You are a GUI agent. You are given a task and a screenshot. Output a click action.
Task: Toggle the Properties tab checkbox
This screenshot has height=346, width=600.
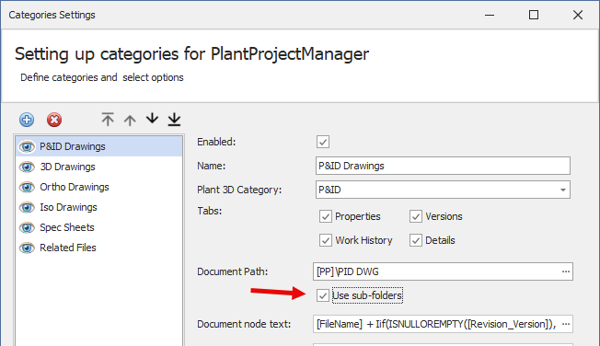pyautogui.click(x=325, y=216)
